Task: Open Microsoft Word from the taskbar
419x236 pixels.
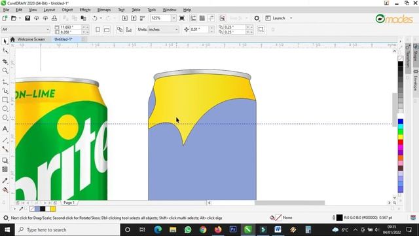Action: point(278,229)
